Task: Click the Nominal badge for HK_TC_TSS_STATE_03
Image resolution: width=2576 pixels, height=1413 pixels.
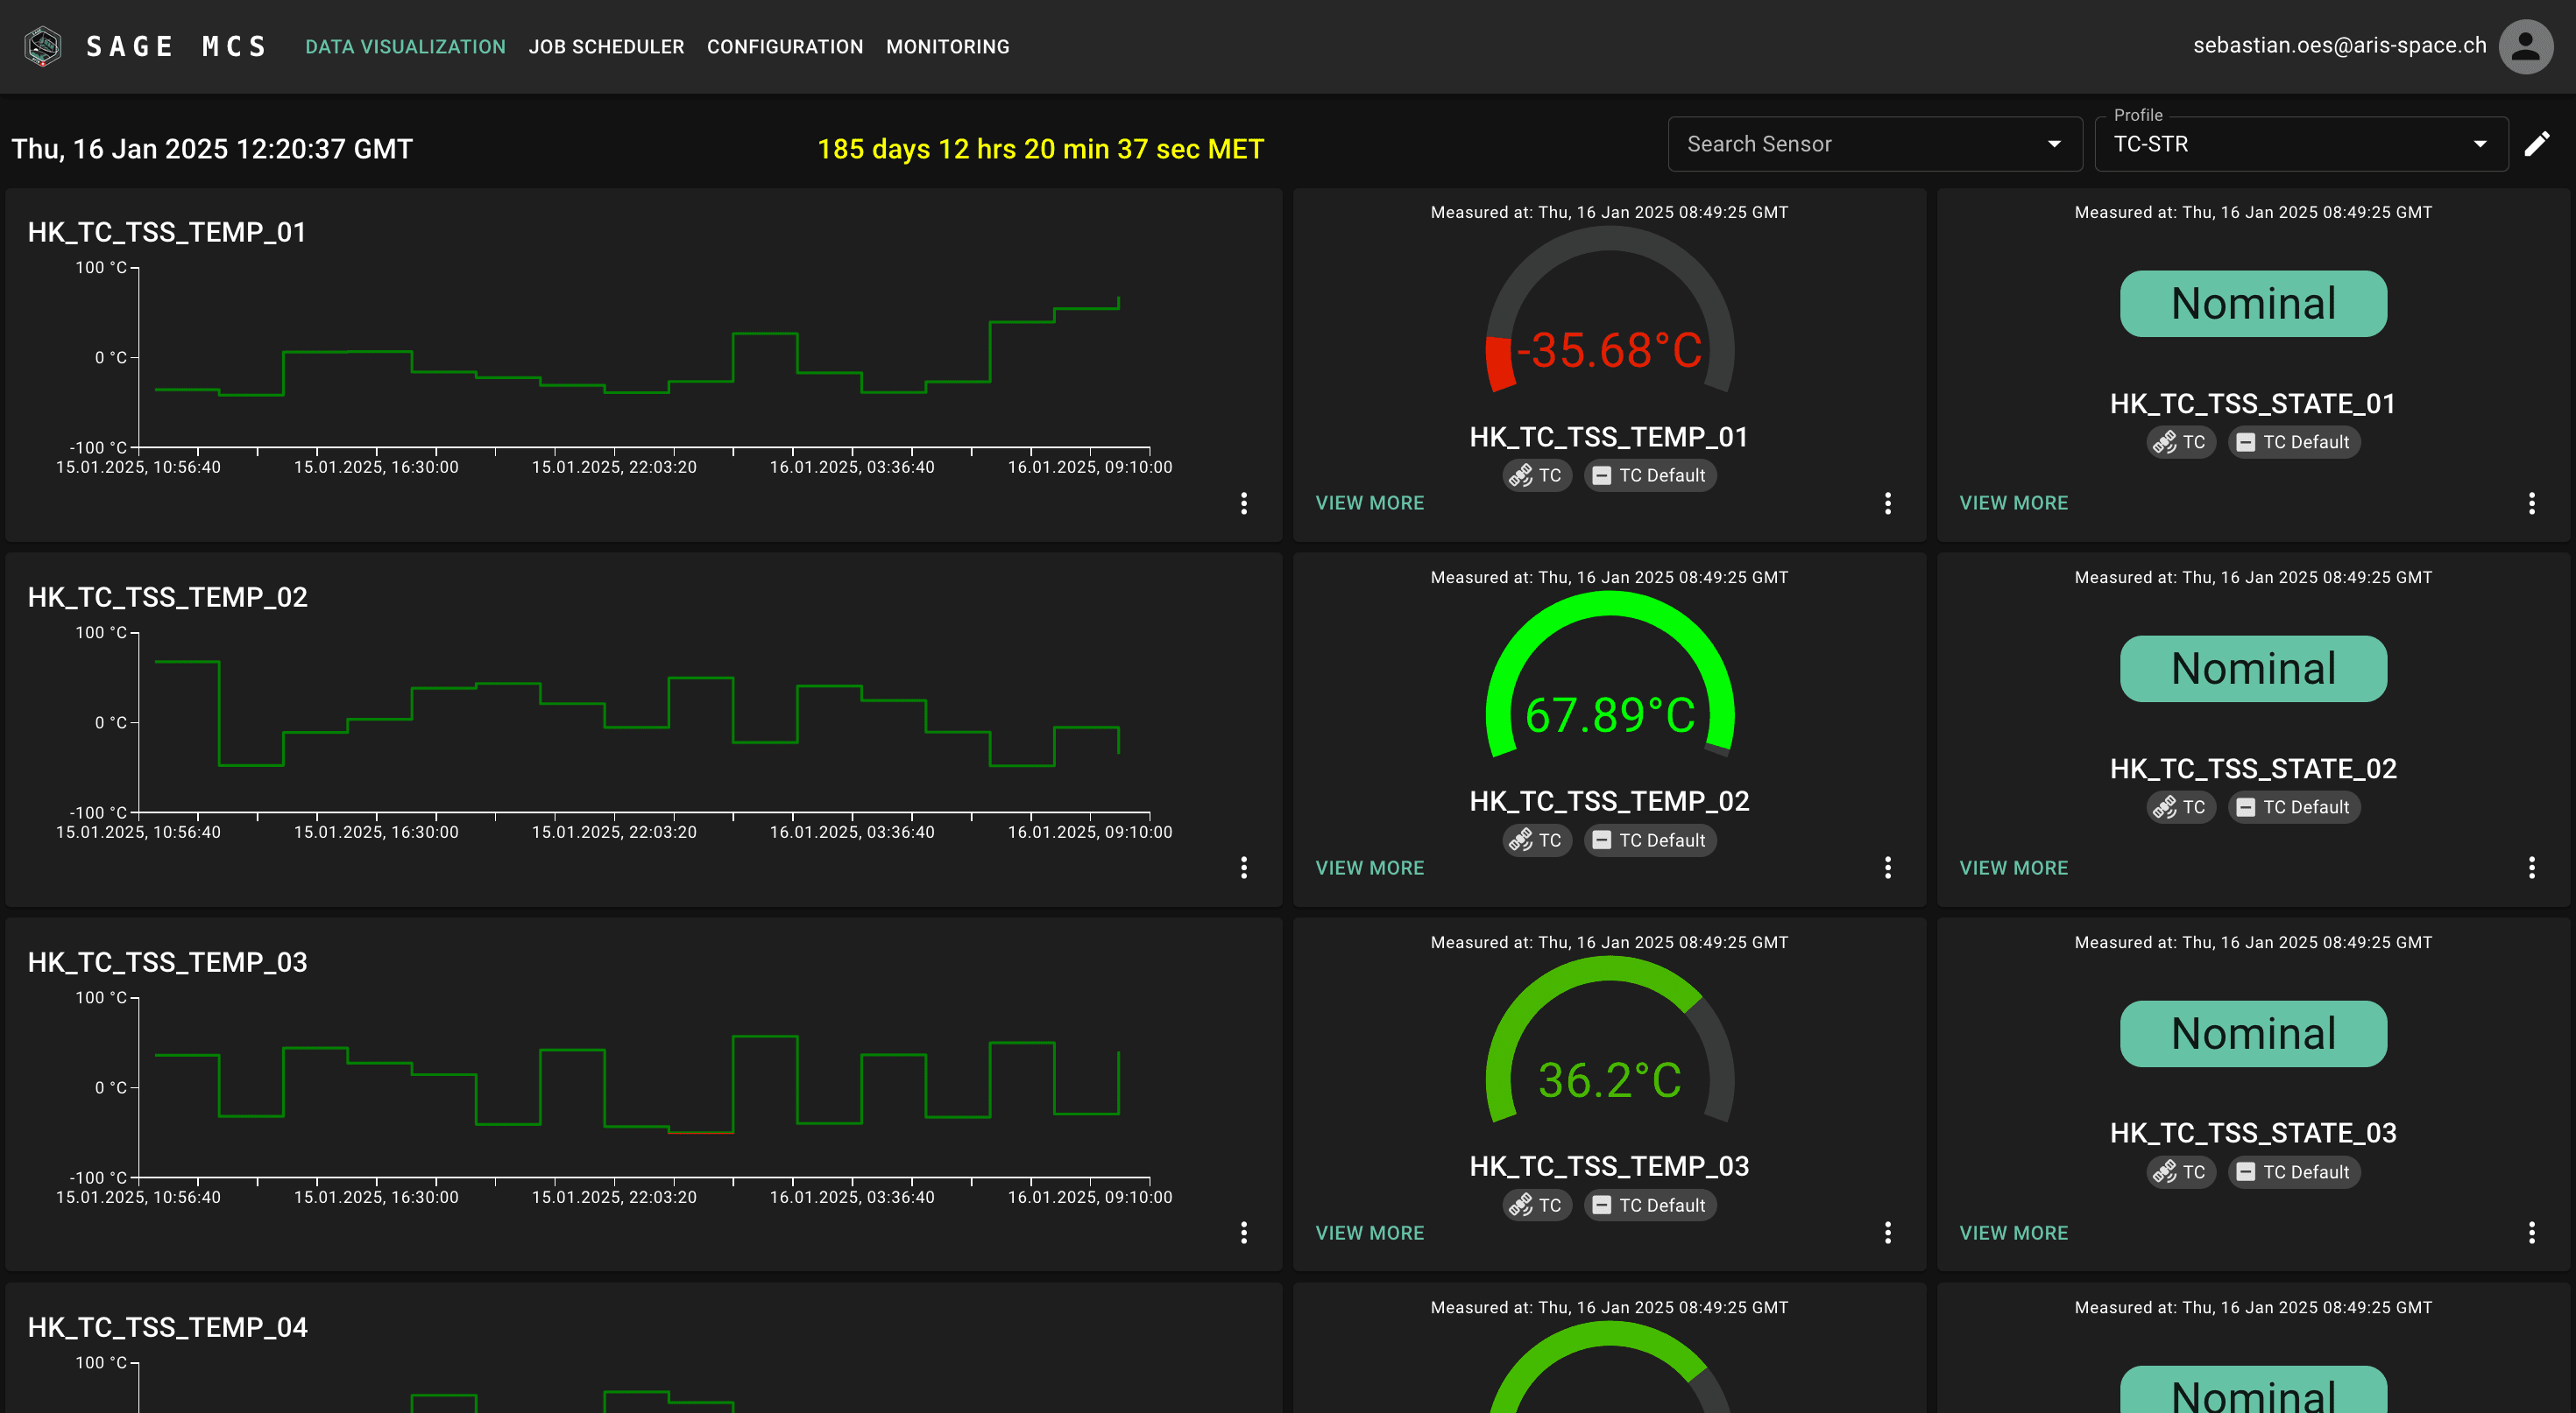Action: [2253, 1033]
